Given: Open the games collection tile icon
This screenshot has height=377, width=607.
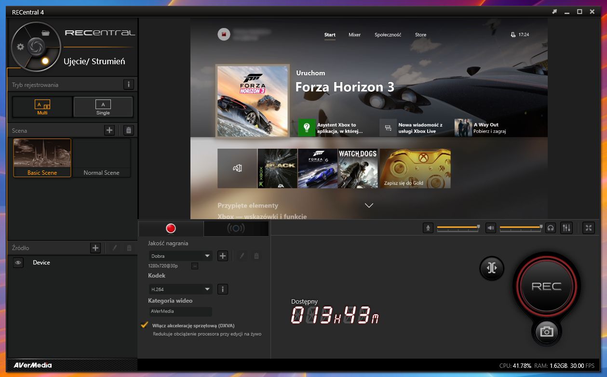Looking at the screenshot, I should click(237, 168).
